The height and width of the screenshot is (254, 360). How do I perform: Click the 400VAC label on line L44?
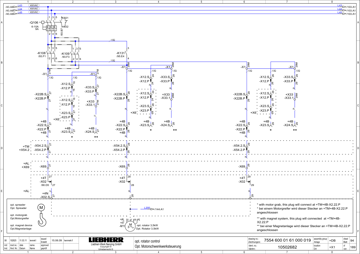point(34,9)
